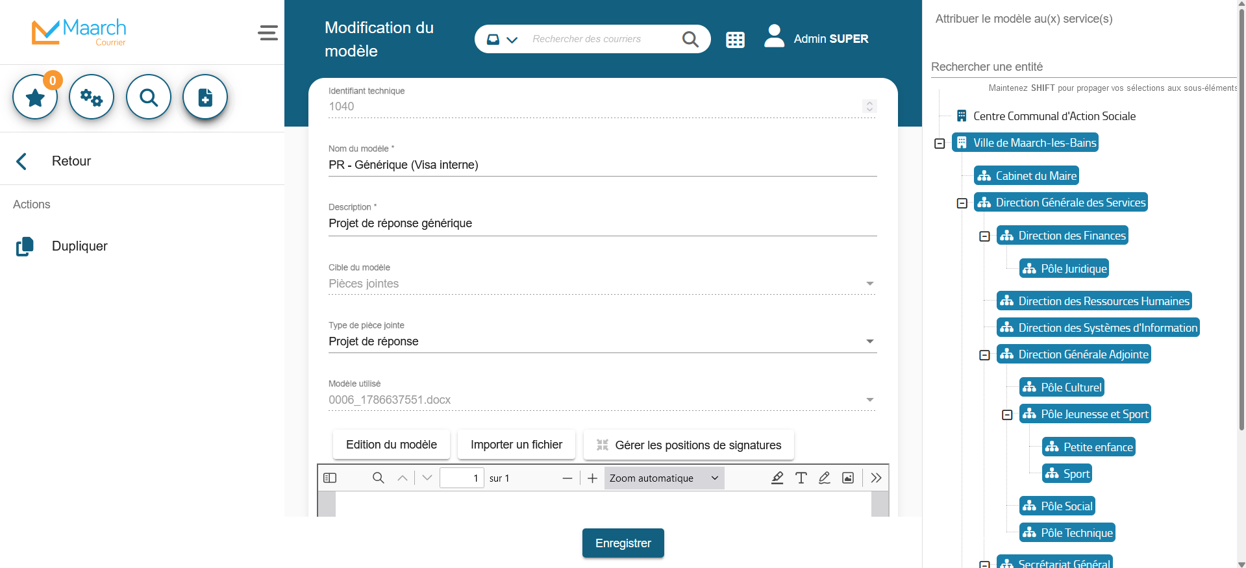The image size is (1246, 568).
Task: Toggle the hamburger side menu
Action: pos(268,33)
